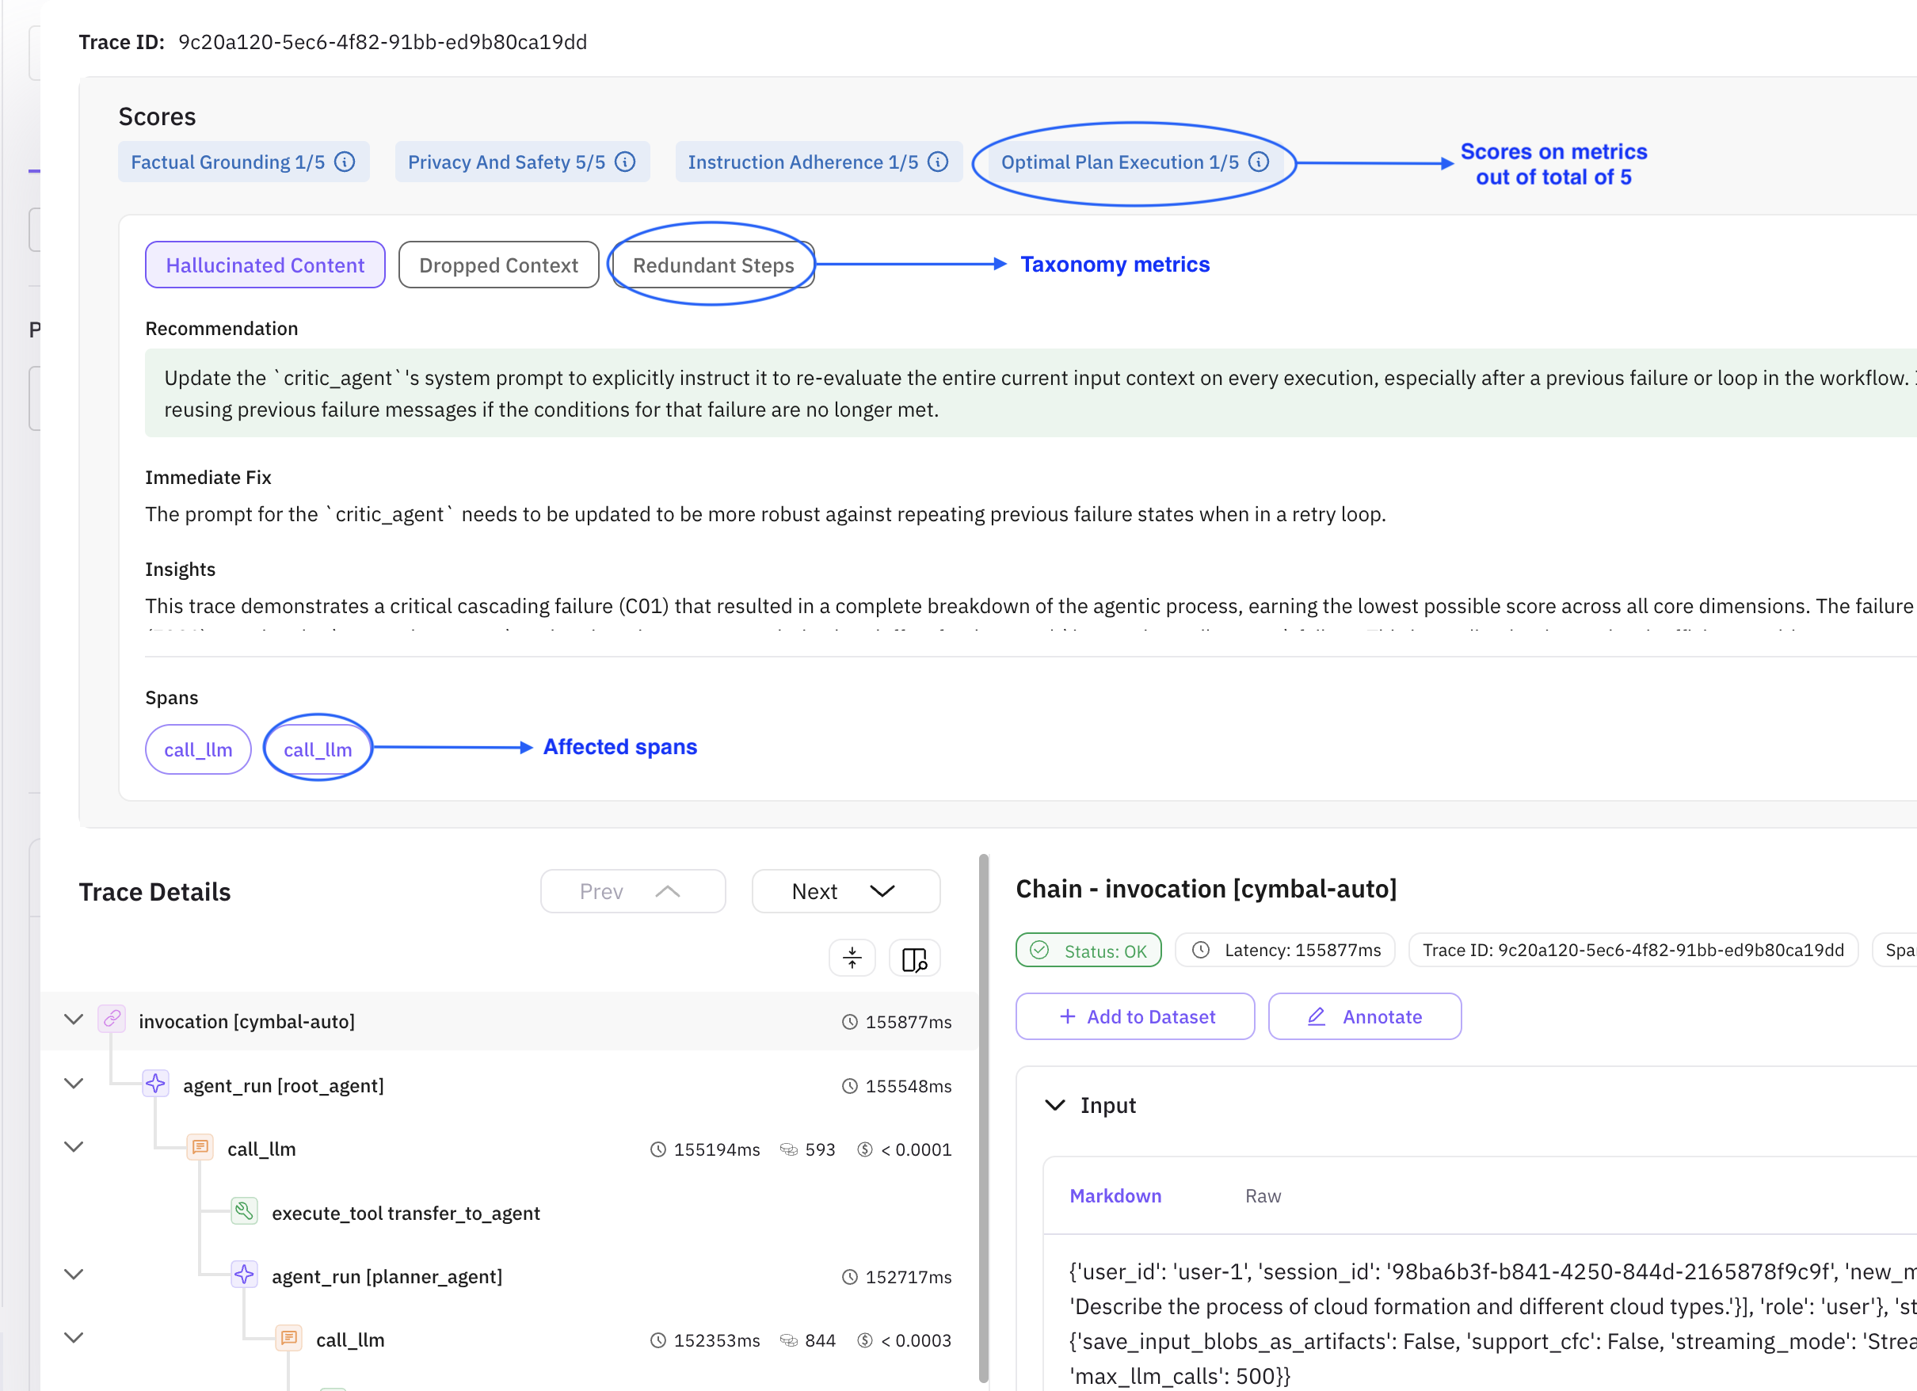Open info icon for Instruction Adherence score
Image resolution: width=1917 pixels, height=1391 pixels.
tap(938, 162)
